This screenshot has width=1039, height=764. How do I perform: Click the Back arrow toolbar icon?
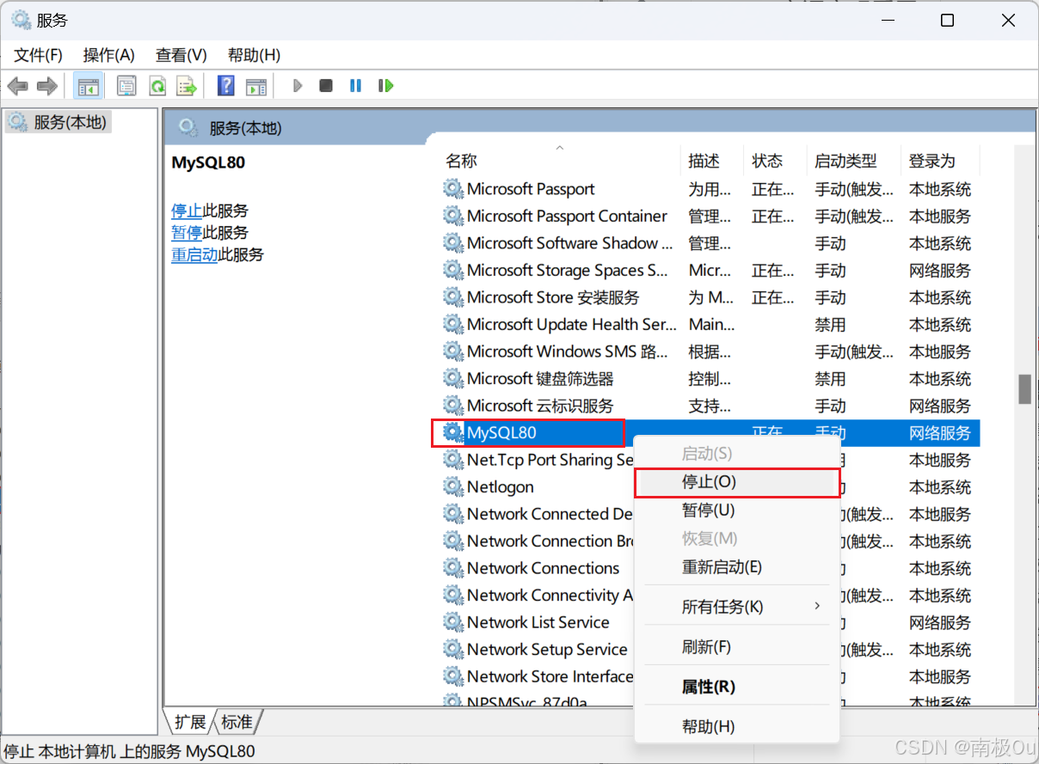point(18,86)
